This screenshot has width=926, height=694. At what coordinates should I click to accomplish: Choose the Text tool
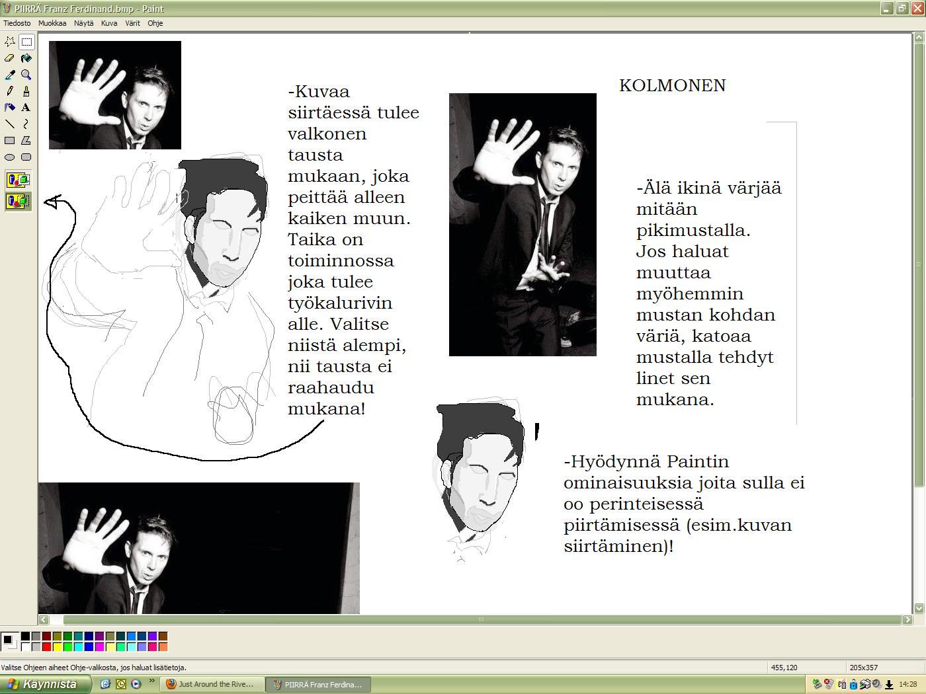click(x=26, y=108)
